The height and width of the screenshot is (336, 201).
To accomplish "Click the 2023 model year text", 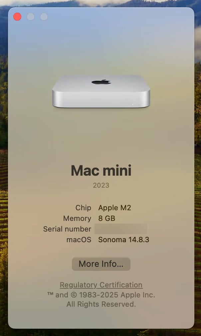I will click(101, 185).
